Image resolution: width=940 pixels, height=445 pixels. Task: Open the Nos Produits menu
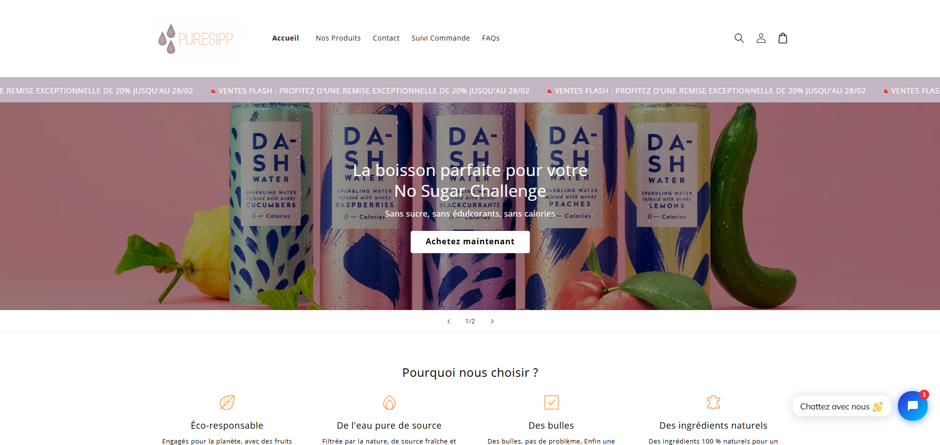[338, 38]
